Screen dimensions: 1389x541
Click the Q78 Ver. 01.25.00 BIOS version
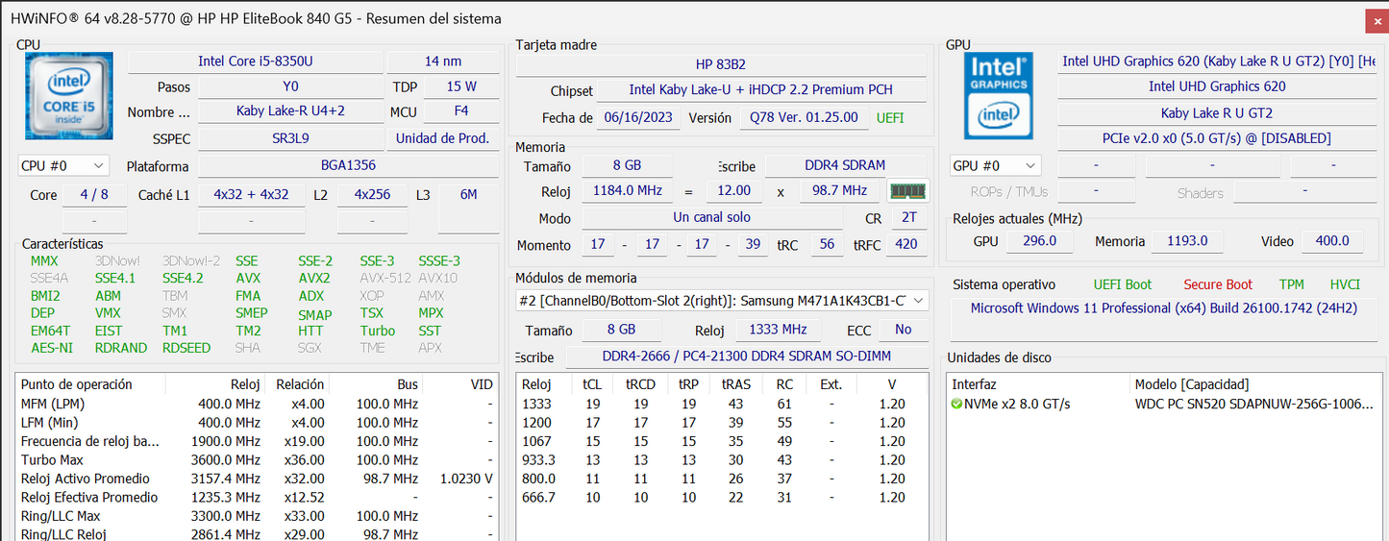[803, 118]
